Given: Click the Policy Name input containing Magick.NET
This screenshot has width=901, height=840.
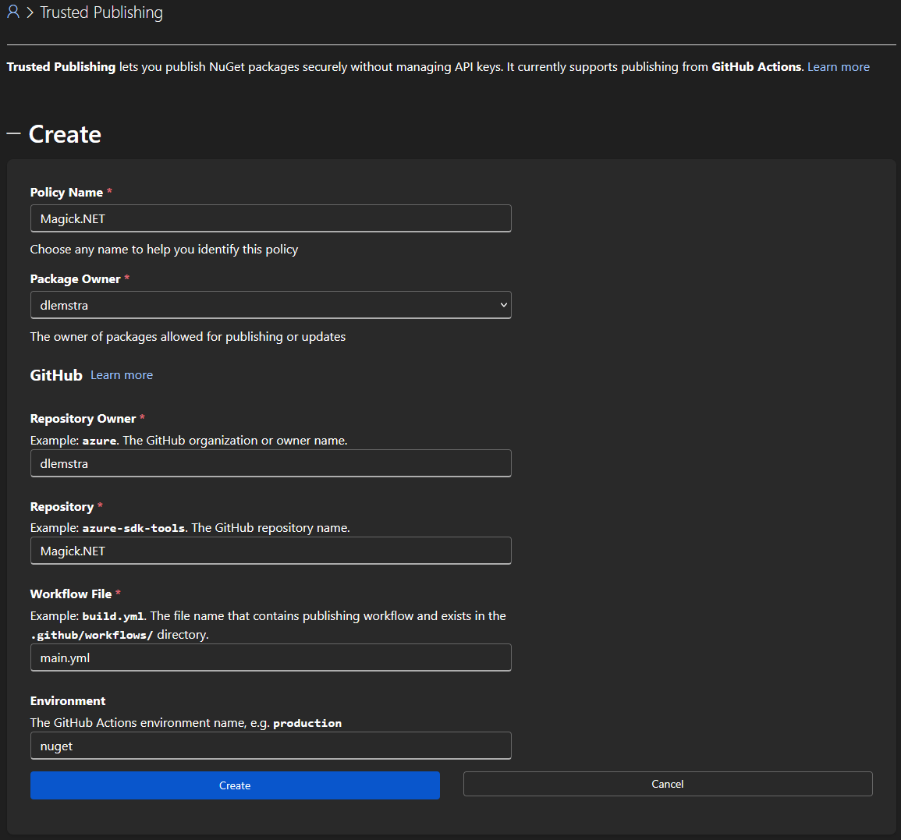Looking at the screenshot, I should (270, 218).
